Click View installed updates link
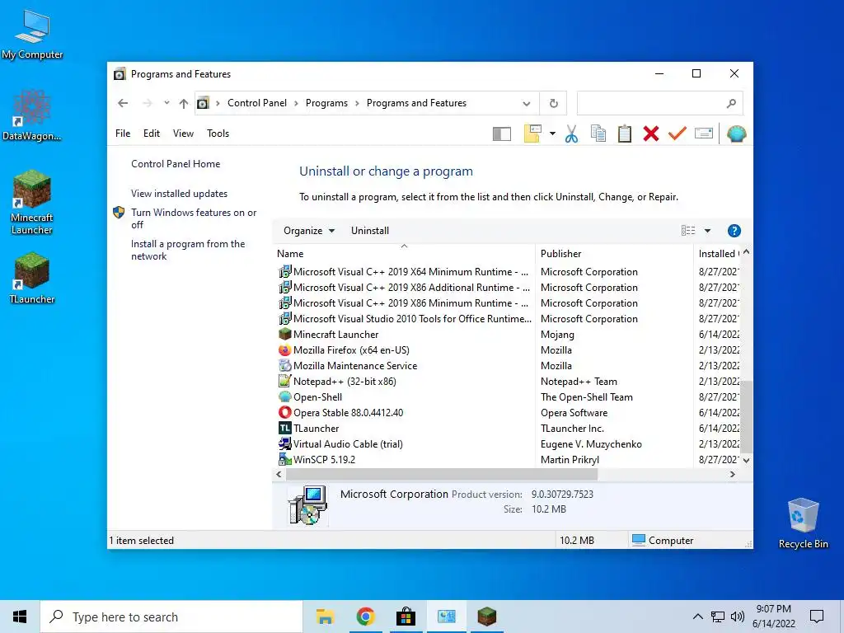Screen dimensions: 844x633 (x=179, y=194)
